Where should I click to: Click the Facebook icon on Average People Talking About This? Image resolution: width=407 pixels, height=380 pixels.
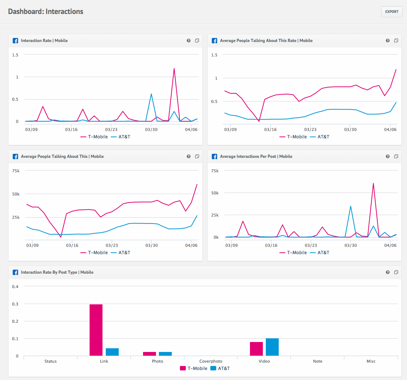15,156
